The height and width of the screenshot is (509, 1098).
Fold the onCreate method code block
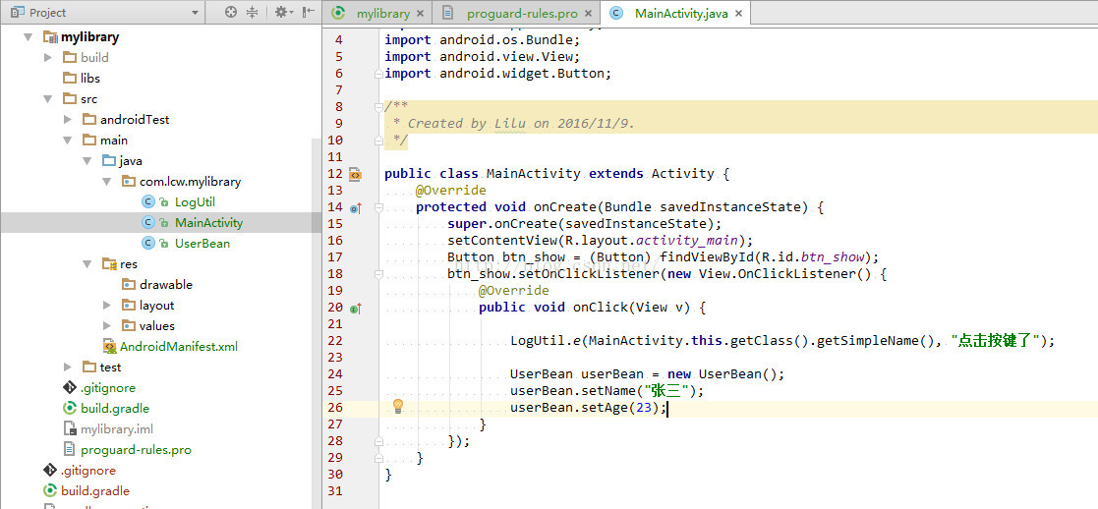377,207
